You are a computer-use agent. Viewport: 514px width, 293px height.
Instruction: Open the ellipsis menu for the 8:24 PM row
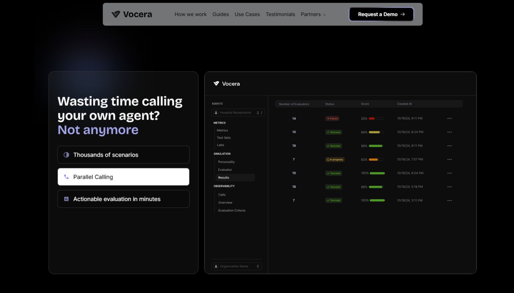tap(449, 132)
